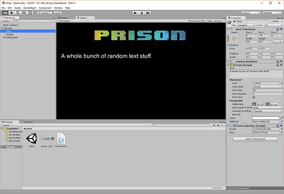The width and height of the screenshot is (284, 194).
Task: Click the Stats button in Game view
Action: 210,21
